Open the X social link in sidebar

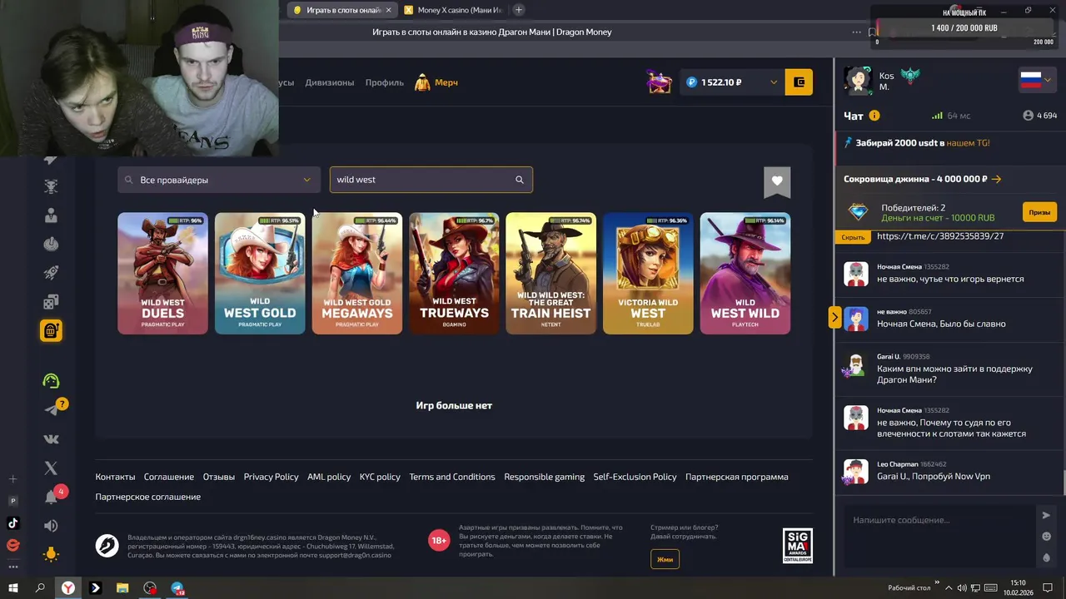[x=51, y=468]
